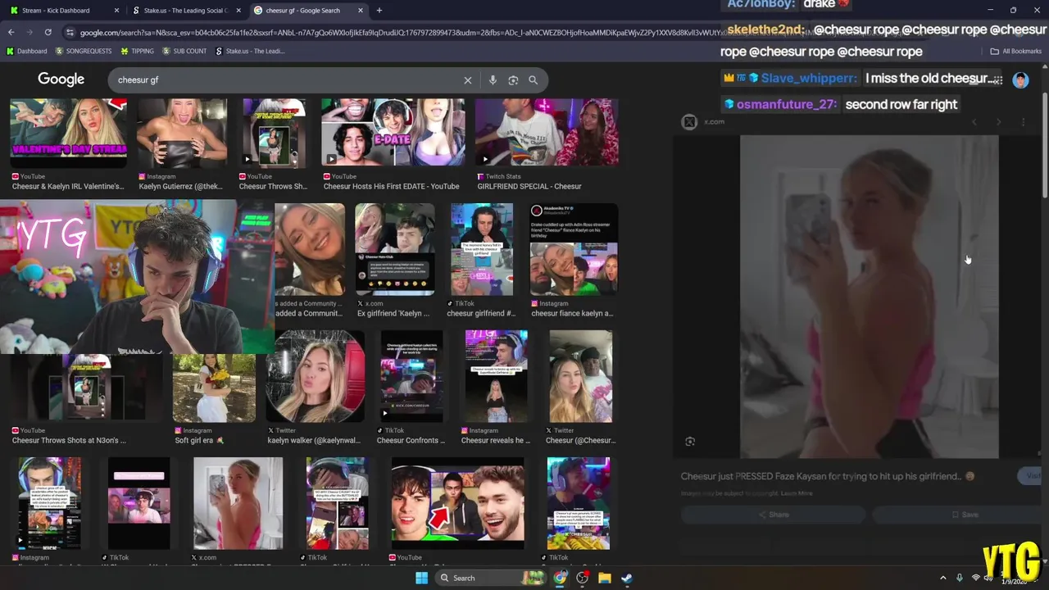
Task: Open the Ex girlfriend Kaelyn x.com result
Action: [x=395, y=249]
